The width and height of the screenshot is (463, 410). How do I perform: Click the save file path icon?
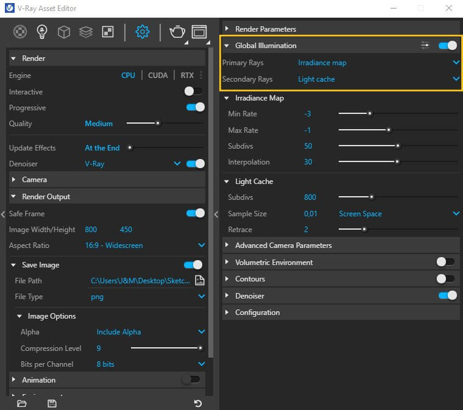point(200,281)
